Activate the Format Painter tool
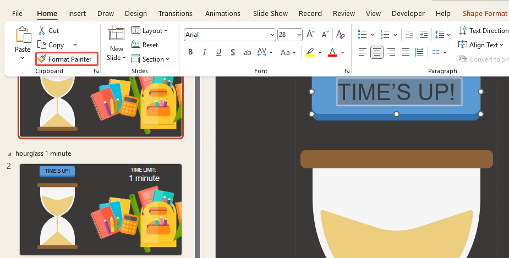This screenshot has width=509, height=258. pos(67,59)
